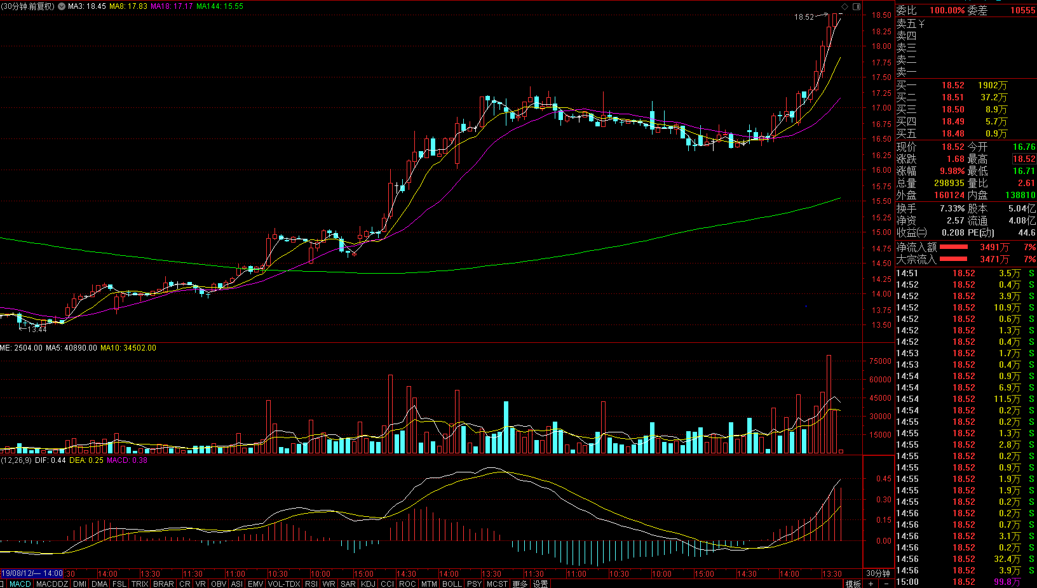Open the indicator dropdown arrow beside 前复权
The width and height of the screenshot is (1037, 588).
[62, 6]
